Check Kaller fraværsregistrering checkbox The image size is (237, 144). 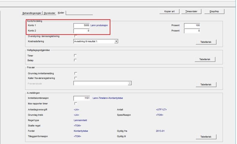point(76,78)
